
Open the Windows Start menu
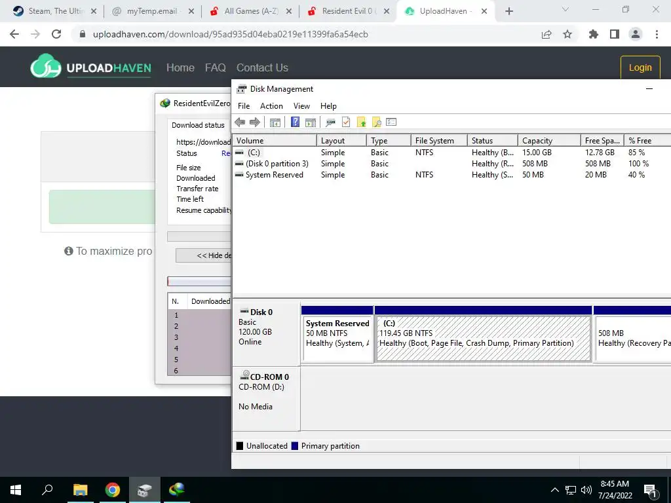(16, 490)
